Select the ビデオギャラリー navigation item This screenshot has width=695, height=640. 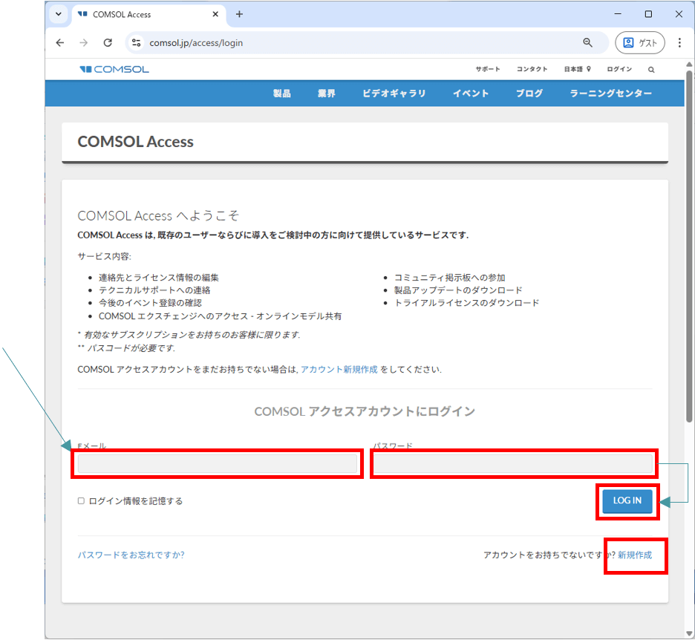[x=394, y=94]
